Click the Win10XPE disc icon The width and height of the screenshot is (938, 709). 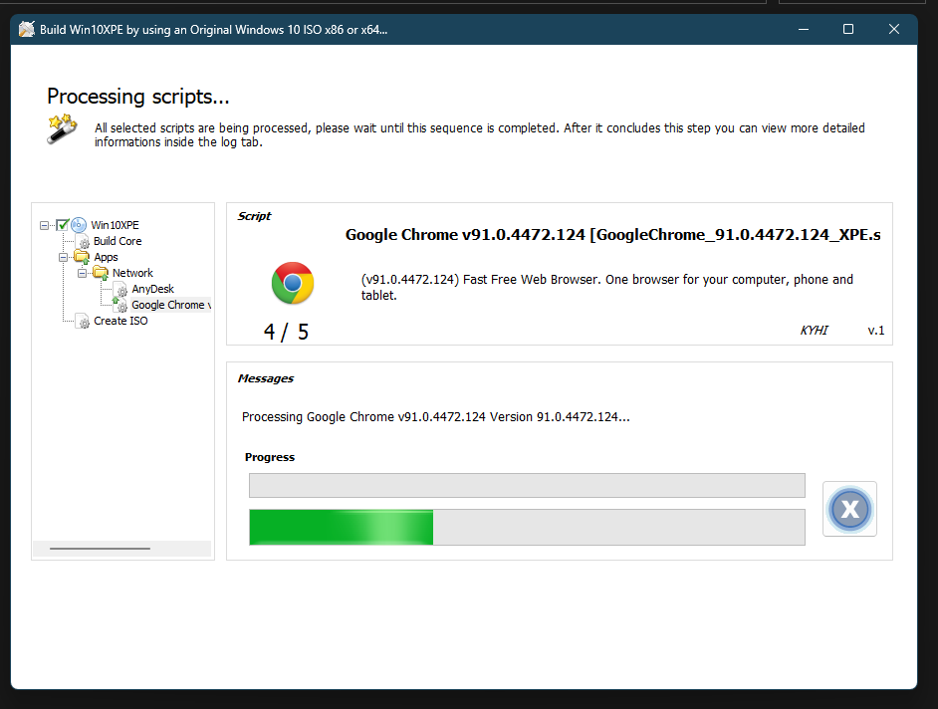coord(79,225)
